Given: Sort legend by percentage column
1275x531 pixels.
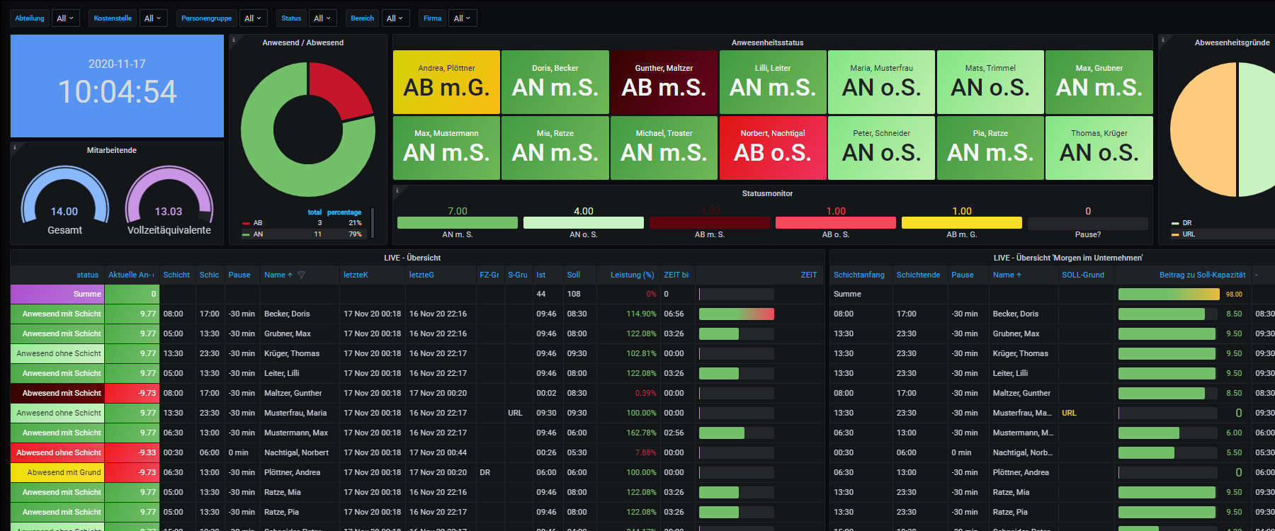Looking at the screenshot, I should (344, 212).
